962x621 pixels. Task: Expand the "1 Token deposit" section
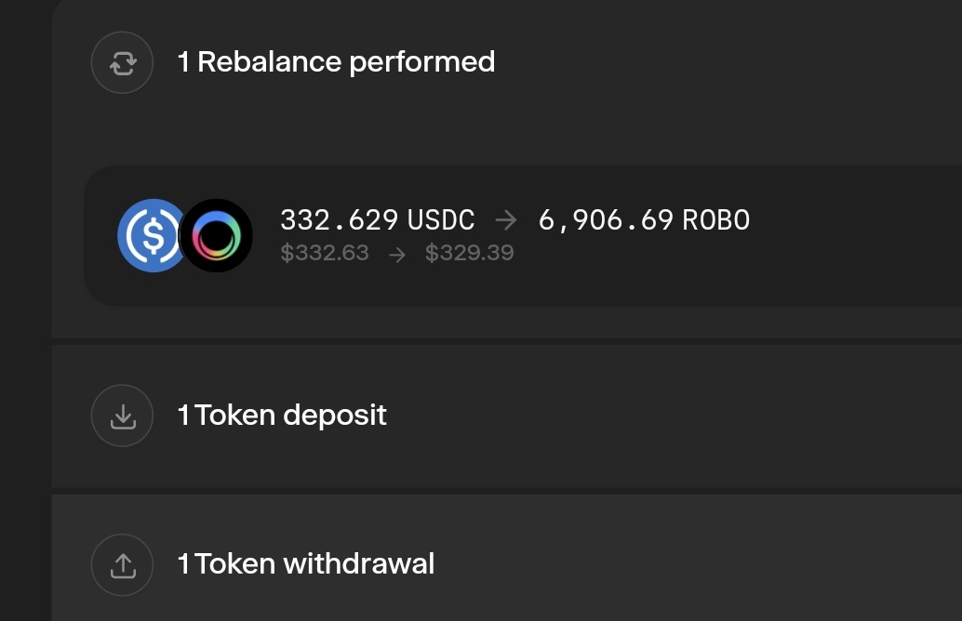282,415
